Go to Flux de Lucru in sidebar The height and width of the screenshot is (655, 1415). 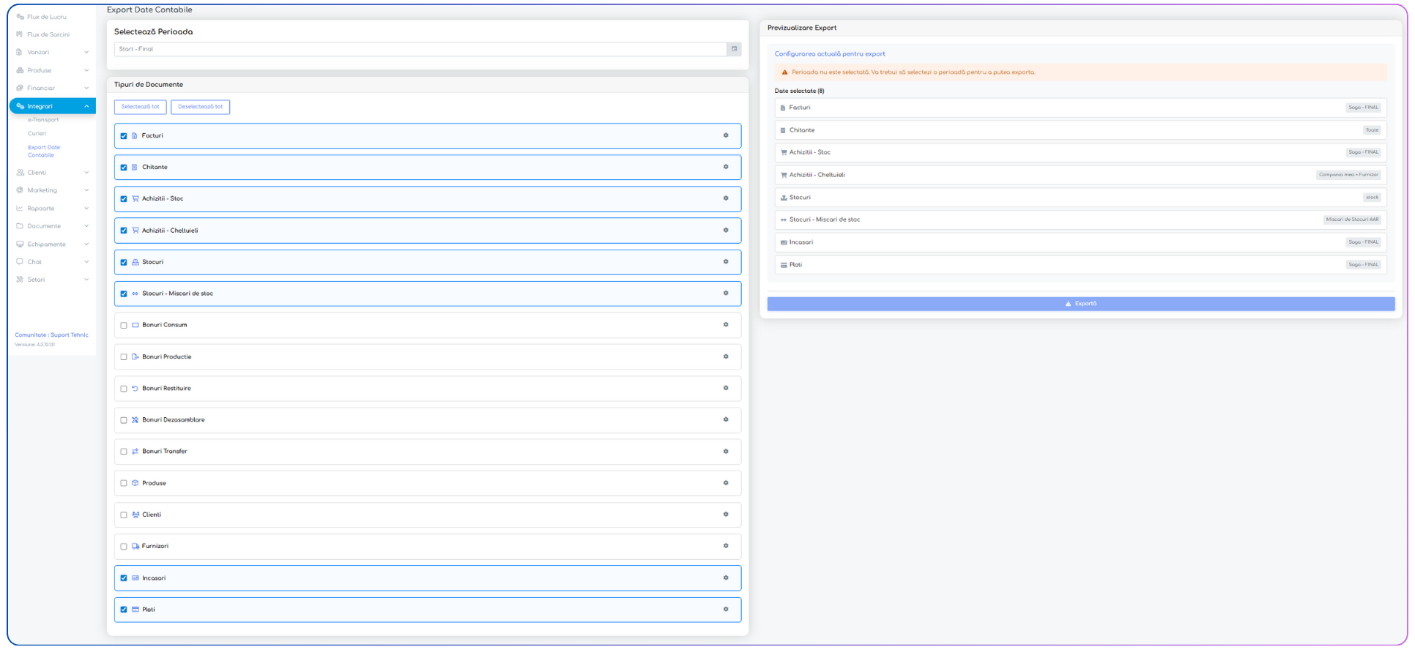tap(46, 17)
